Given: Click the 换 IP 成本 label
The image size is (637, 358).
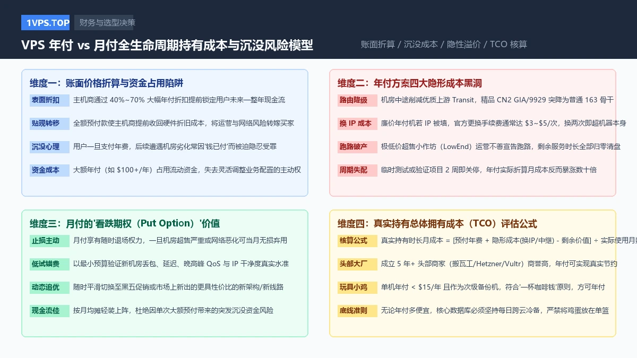Looking at the screenshot, I should 357,124.
